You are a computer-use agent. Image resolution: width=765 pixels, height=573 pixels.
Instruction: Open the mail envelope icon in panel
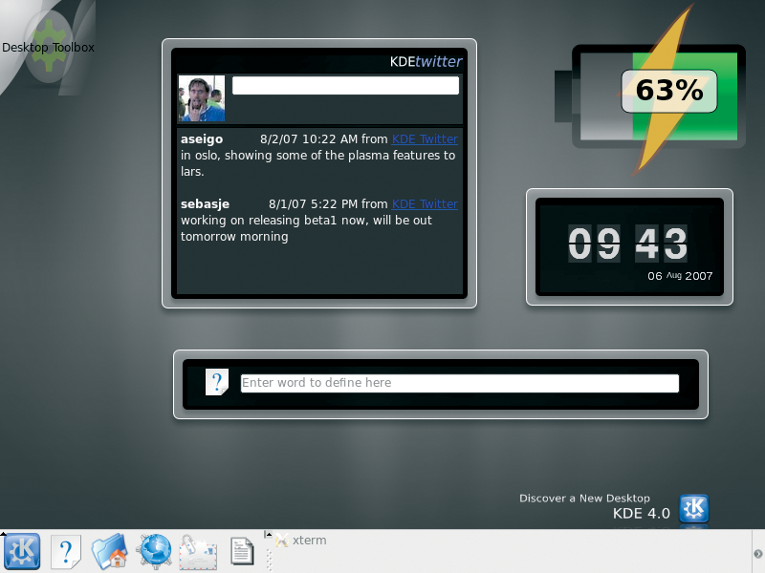[198, 552]
